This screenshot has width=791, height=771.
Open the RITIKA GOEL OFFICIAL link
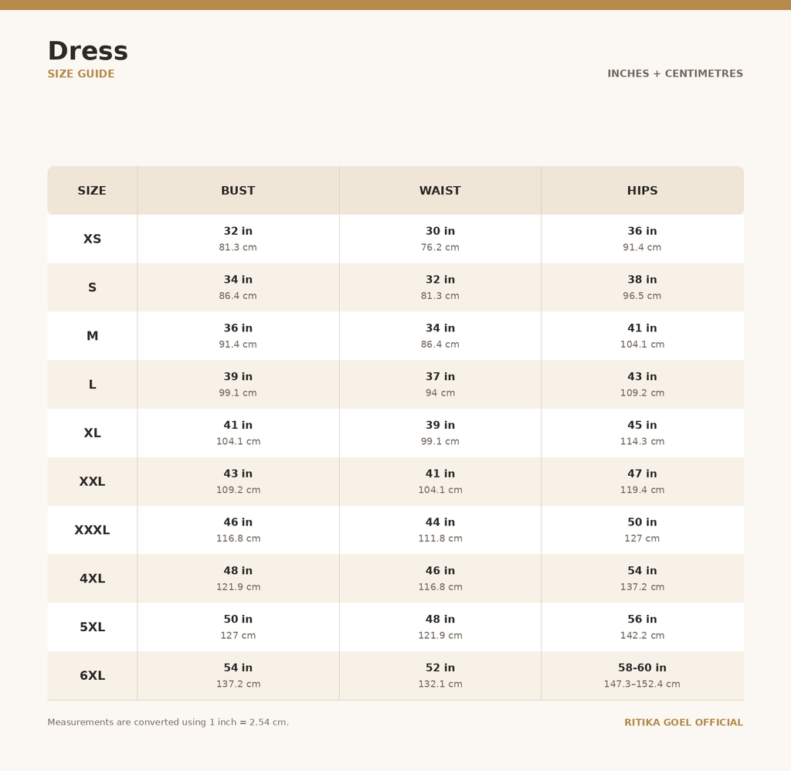[684, 722]
